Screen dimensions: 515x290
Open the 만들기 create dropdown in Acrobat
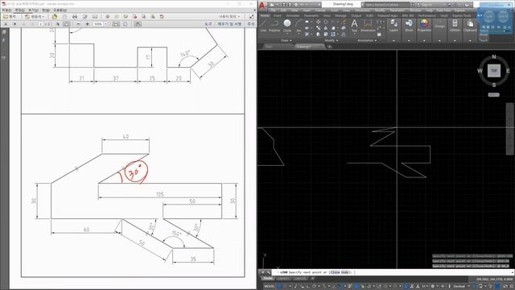click(35, 16)
